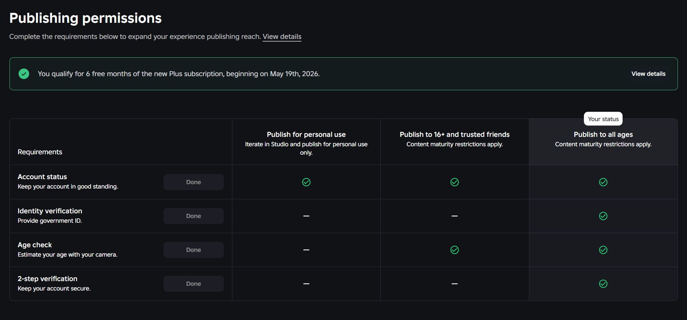Click Identity verification checkmark under all ages
This screenshot has width=687, height=320.
(x=603, y=216)
